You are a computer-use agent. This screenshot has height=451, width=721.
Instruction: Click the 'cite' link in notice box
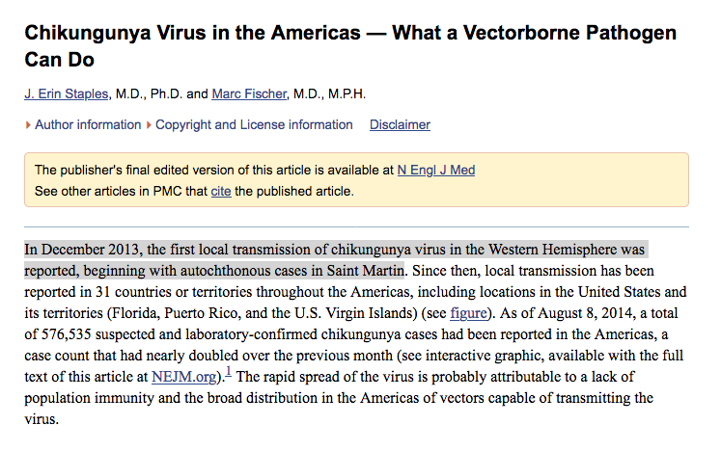[x=221, y=191]
